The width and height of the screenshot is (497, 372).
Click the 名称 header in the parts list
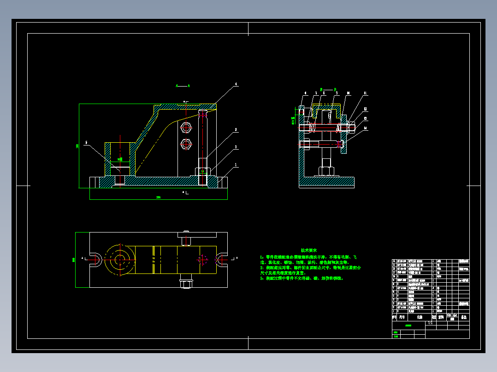pos(420,317)
